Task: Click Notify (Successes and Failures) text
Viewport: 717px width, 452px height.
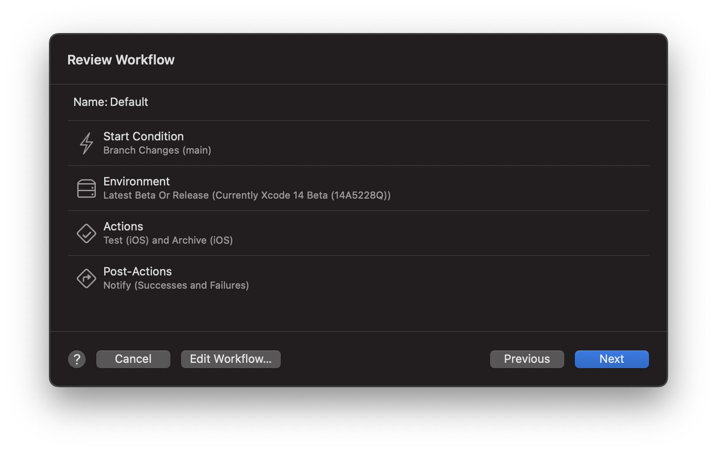Action: tap(176, 286)
